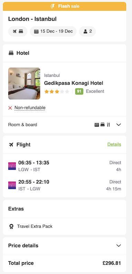
Task: Click the Travel Extra Pack badge icon
Action: point(11,226)
